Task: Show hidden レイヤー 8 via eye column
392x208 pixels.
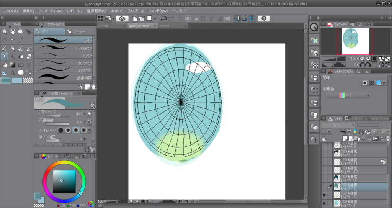Action: (x=324, y=153)
